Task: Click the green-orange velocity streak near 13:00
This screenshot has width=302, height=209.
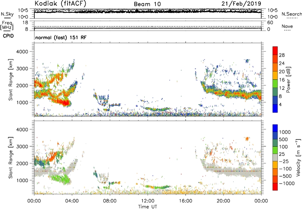Action: tap(157, 187)
